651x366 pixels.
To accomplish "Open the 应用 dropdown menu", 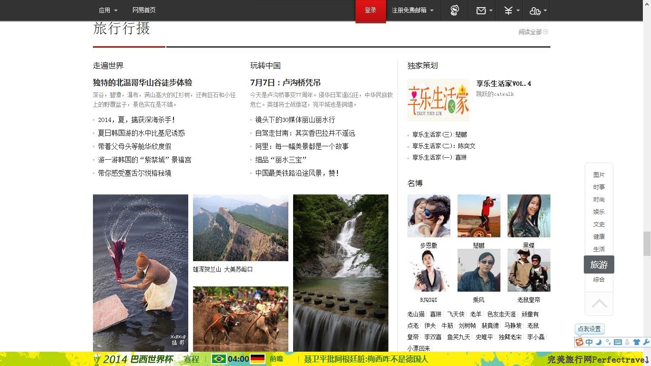I will point(108,10).
